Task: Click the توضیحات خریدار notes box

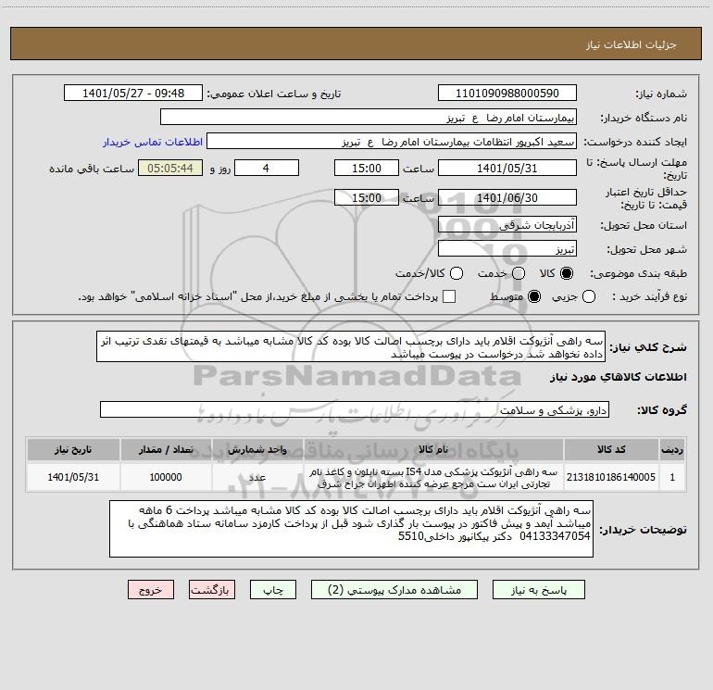Action: coord(352,529)
